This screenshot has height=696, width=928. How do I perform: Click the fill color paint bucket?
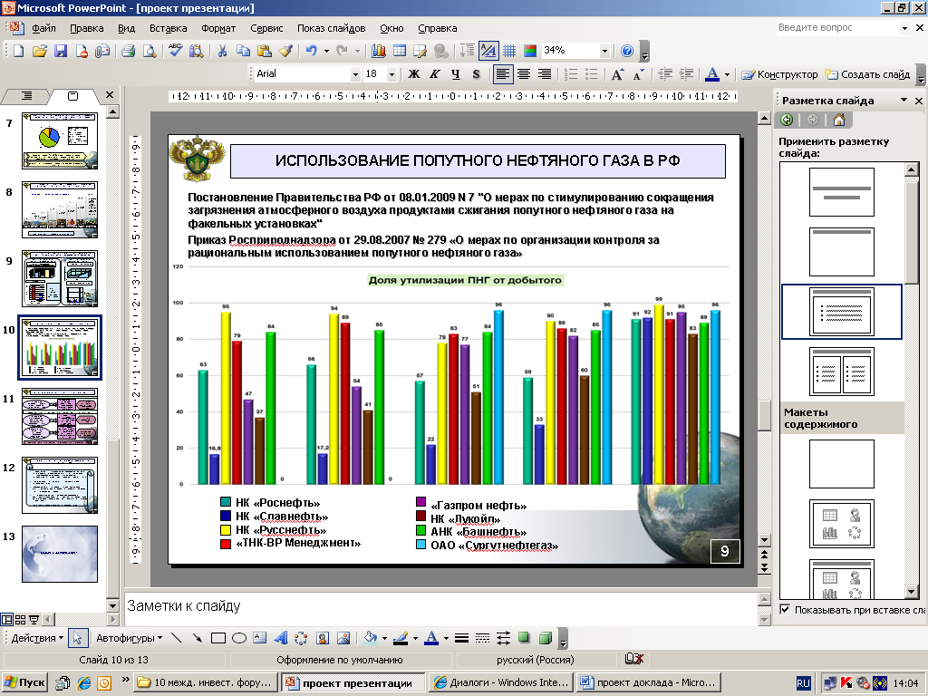tap(371, 638)
